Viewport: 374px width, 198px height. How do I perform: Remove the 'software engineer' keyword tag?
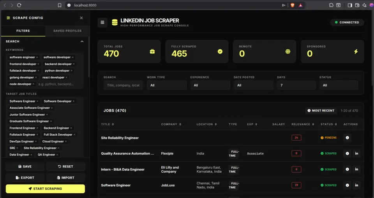pos(37,57)
